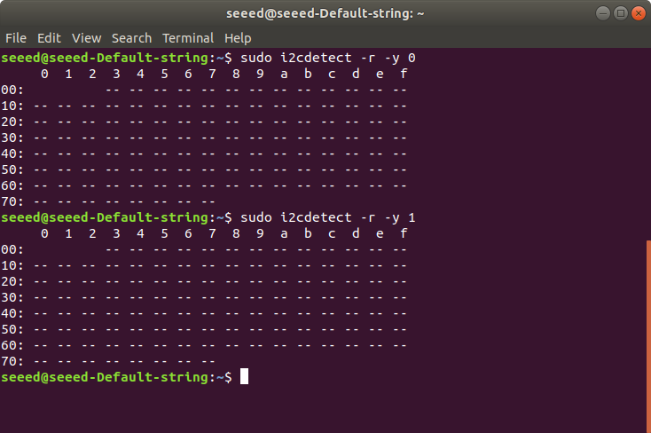Minimize the terminal window

pos(603,13)
